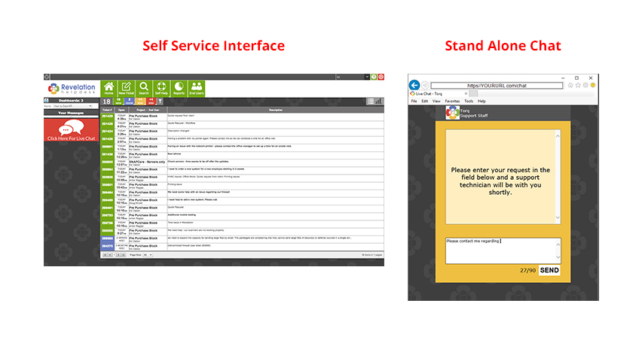This screenshot has width=642, height=340.
Task: Click the SEND button
Action: point(549,270)
